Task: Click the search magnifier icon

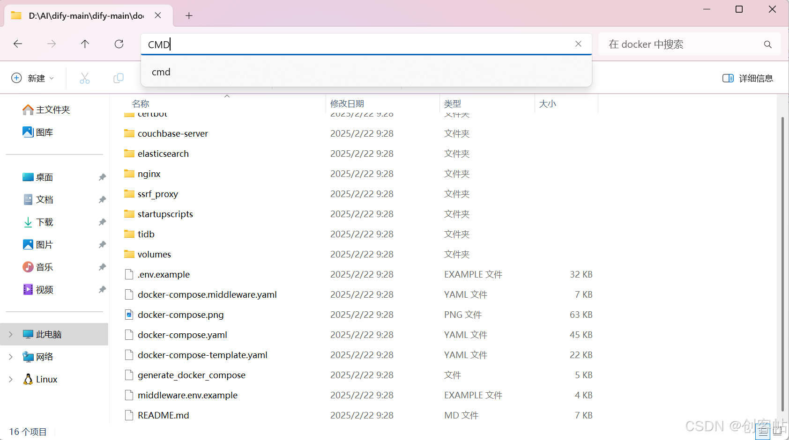Action: click(x=767, y=44)
